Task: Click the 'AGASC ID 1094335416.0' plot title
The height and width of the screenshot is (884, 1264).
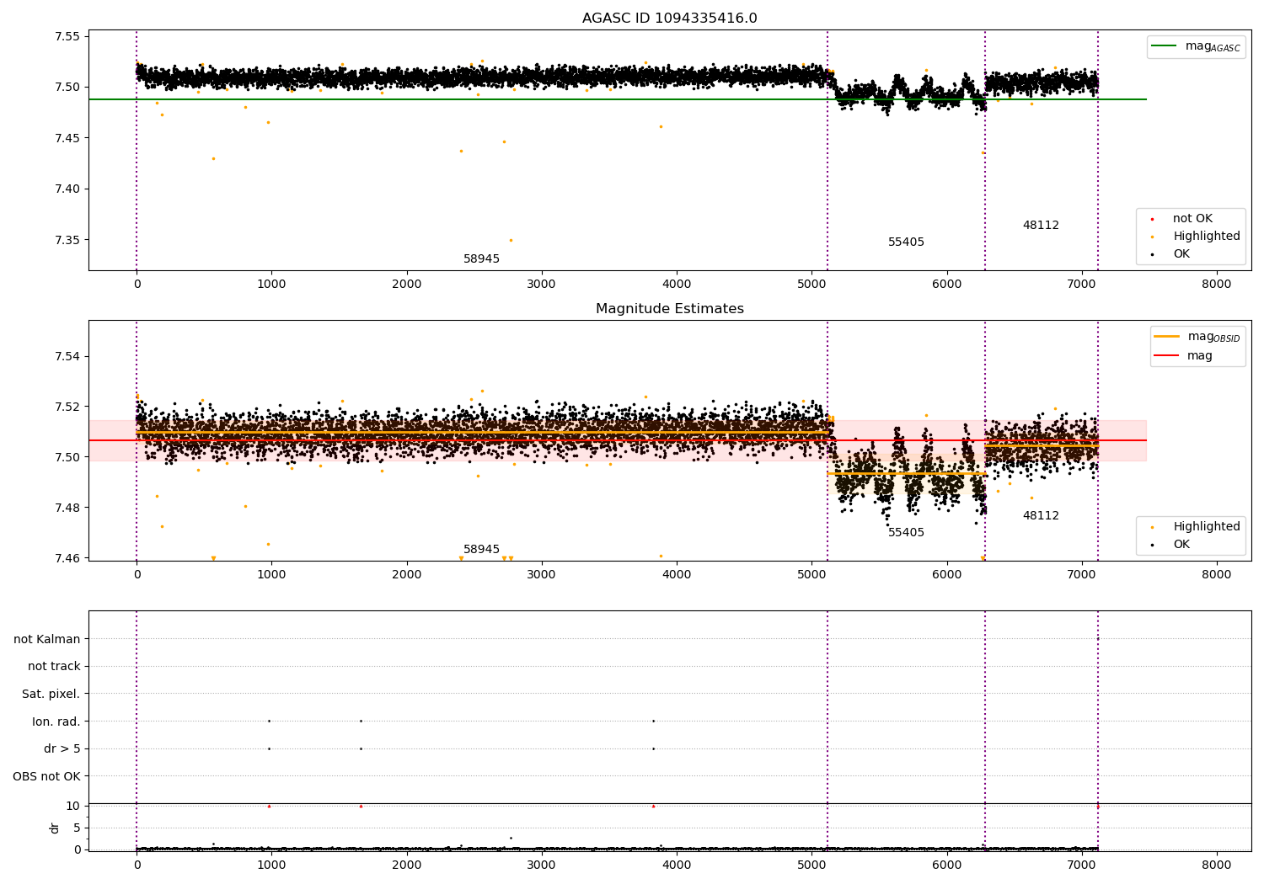Action: click(669, 19)
